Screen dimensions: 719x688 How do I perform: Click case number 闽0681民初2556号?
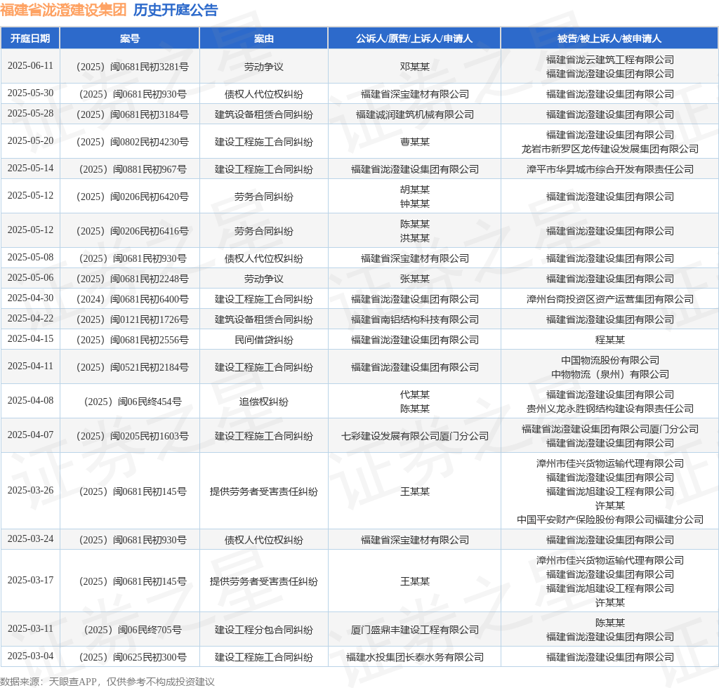(x=133, y=340)
